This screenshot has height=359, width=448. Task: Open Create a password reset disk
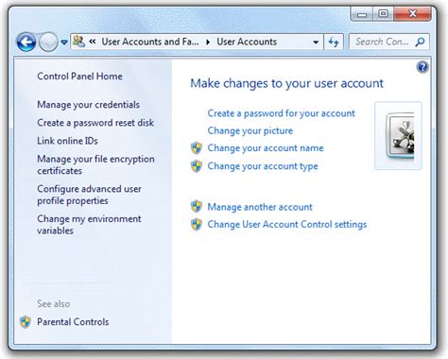95,123
